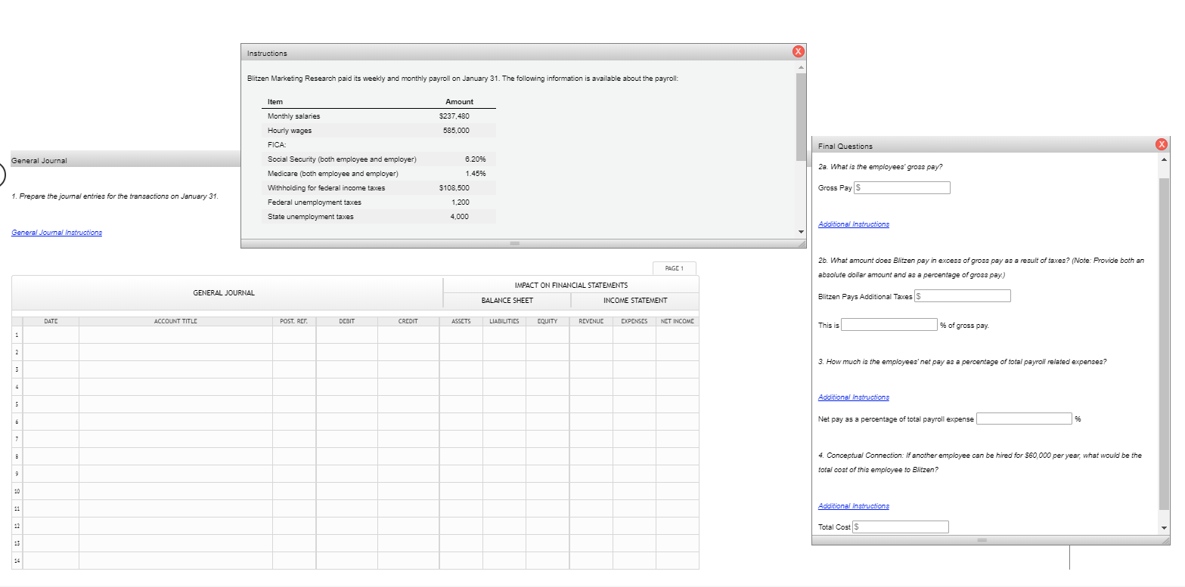The width and height of the screenshot is (1185, 587).
Task: Click the Net Income cell in row 6
Action: 678,422
